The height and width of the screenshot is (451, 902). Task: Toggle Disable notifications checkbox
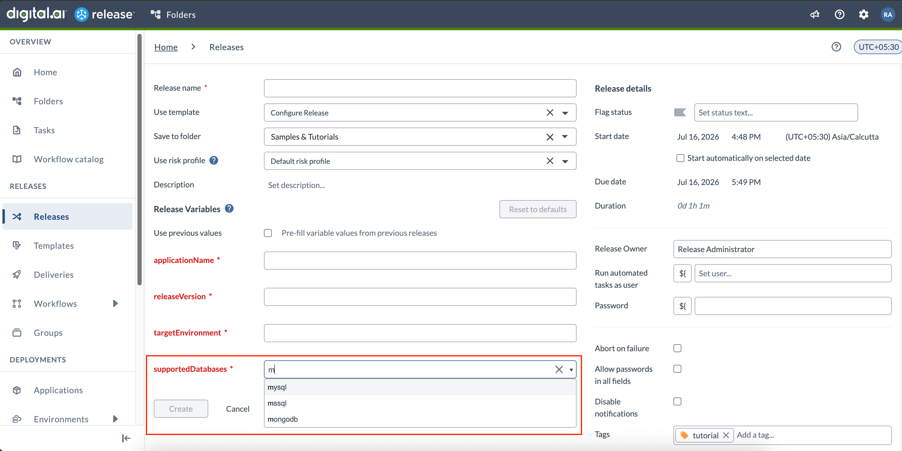click(677, 401)
